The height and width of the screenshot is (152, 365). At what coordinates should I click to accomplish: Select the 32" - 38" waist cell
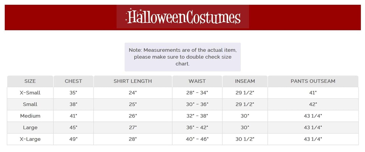197,116
